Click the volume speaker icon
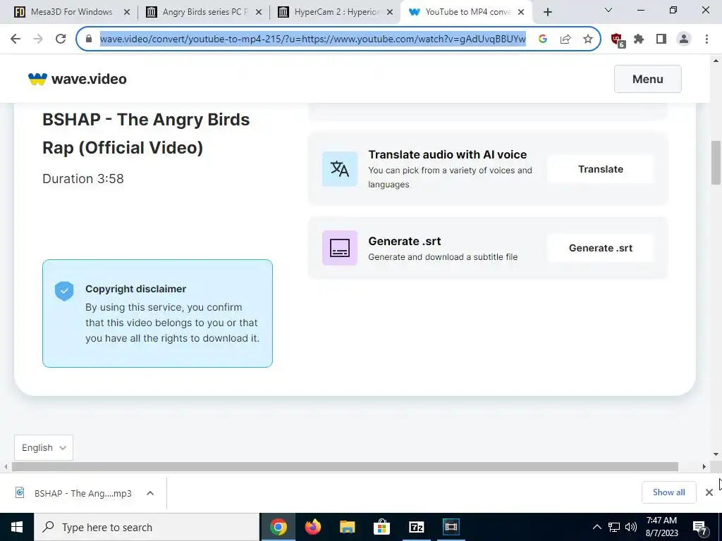This screenshot has height=541, width=722. [631, 527]
